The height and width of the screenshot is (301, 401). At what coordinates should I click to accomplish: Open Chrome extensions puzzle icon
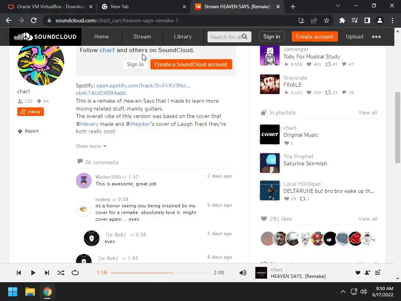coord(342,20)
